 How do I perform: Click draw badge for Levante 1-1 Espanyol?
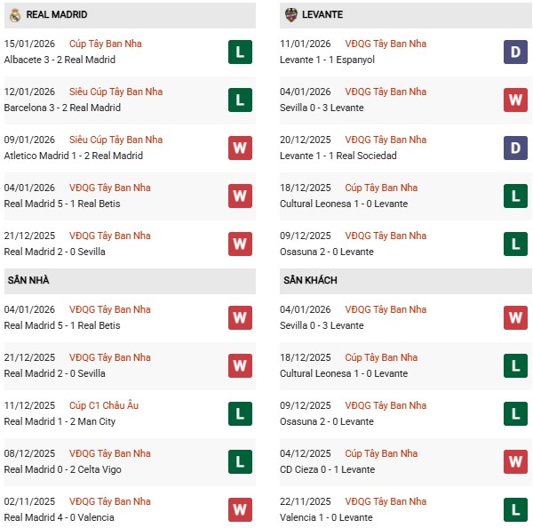[515, 52]
